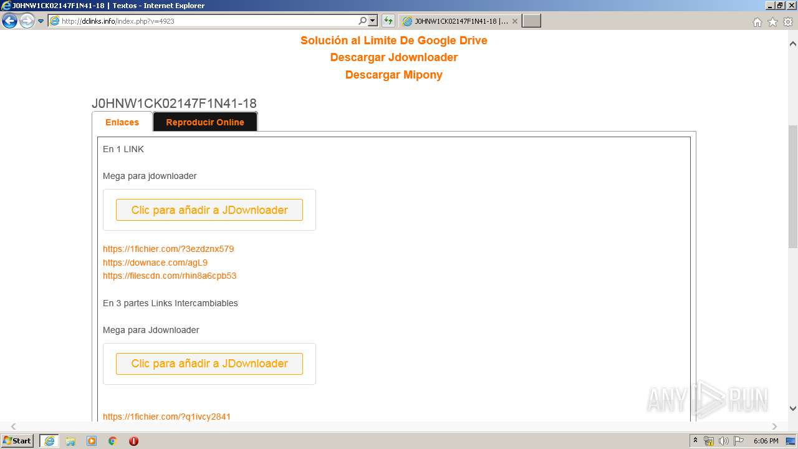Open 'Solución al Limite De Google Drive' link
This screenshot has width=798, height=449.
point(394,41)
